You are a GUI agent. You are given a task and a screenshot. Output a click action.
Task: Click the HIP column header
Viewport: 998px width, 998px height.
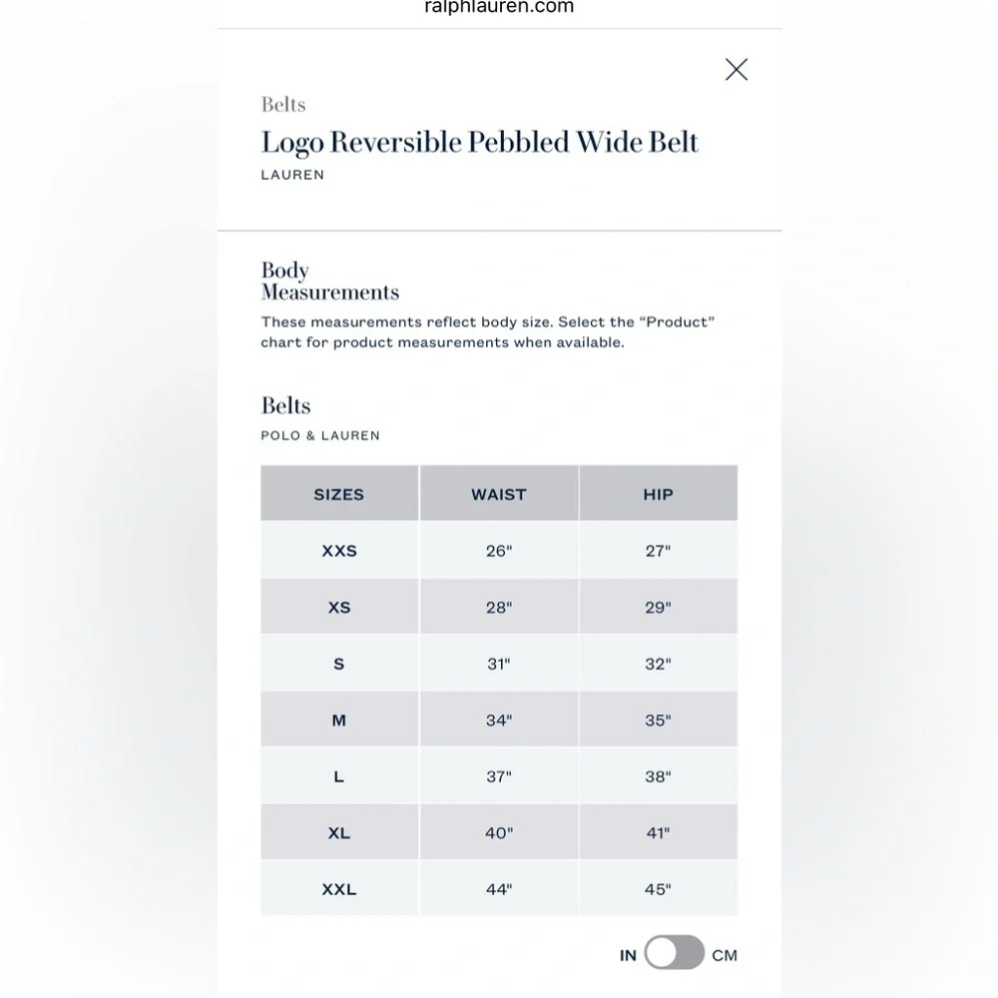pos(658,494)
